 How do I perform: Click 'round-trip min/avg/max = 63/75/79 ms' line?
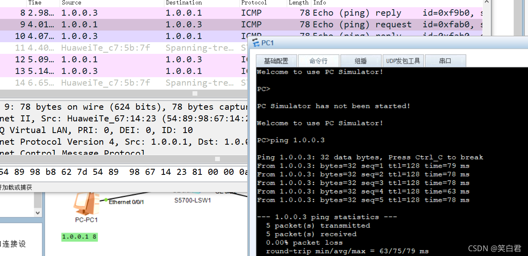(x=347, y=251)
